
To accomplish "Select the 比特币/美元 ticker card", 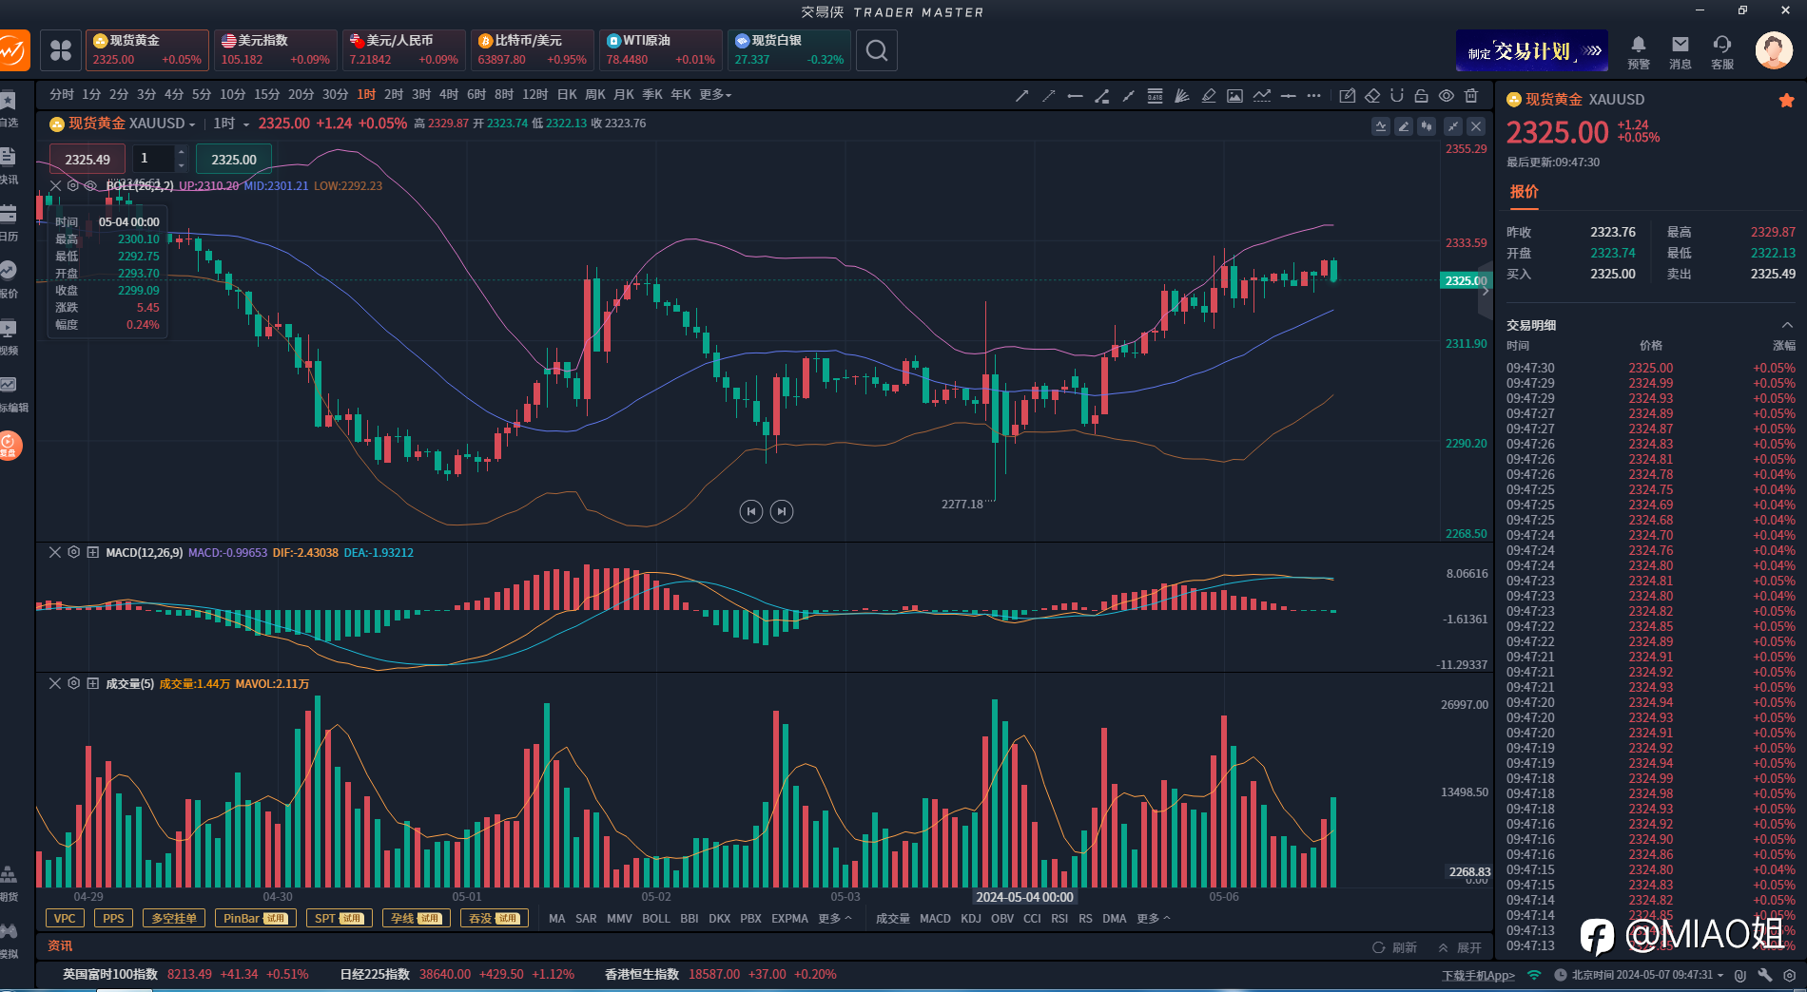I will [533, 50].
